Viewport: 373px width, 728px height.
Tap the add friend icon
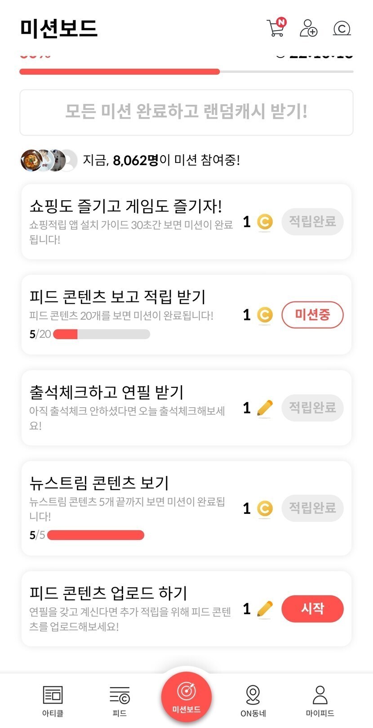[308, 28]
